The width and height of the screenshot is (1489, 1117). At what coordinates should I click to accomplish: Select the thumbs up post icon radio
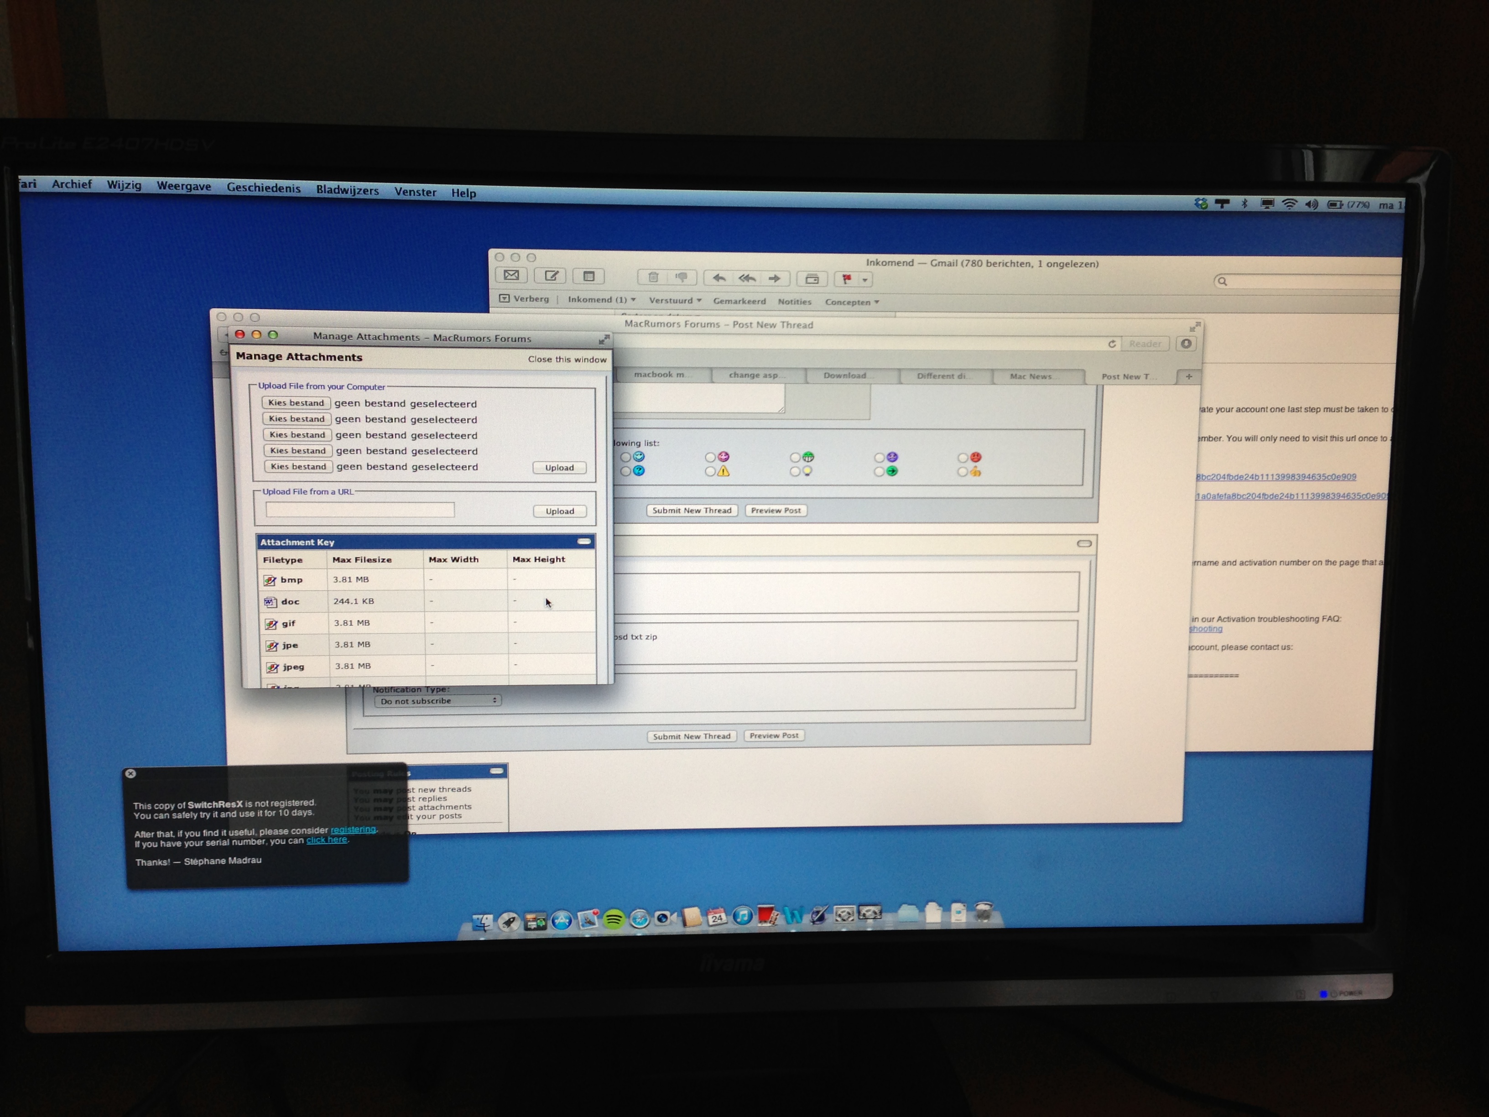click(x=962, y=472)
